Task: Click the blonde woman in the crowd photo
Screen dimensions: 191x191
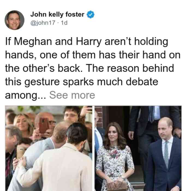Action: click(23, 126)
